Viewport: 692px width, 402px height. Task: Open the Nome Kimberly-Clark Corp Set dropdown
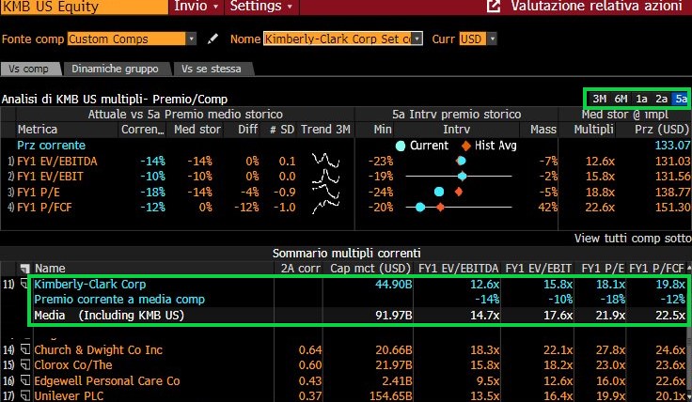click(417, 39)
